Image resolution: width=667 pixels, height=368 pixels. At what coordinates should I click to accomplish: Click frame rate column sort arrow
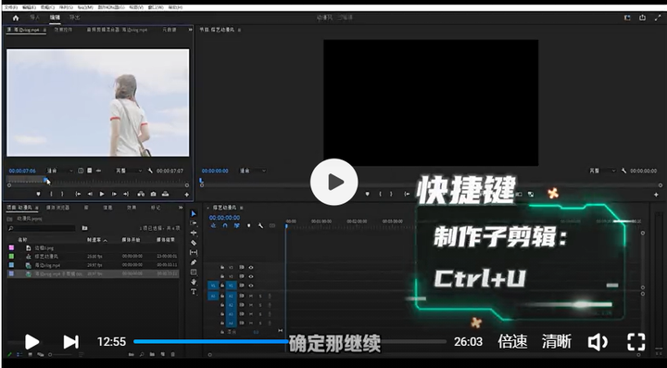(105, 241)
